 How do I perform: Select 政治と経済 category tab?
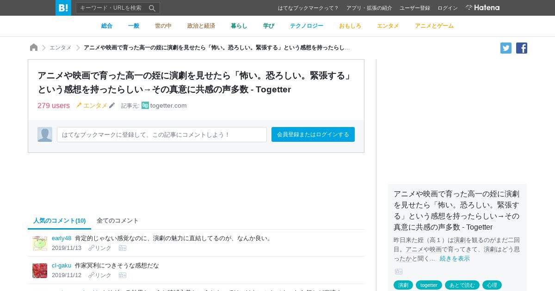tap(201, 26)
